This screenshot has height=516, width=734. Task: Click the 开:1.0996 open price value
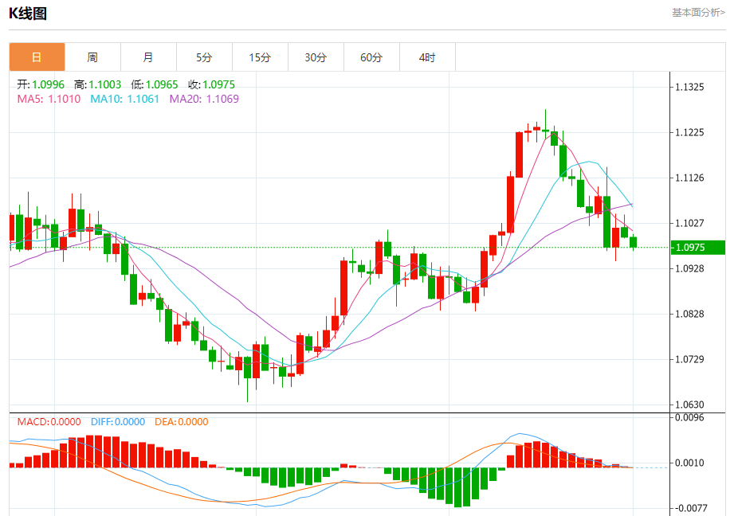(41, 84)
